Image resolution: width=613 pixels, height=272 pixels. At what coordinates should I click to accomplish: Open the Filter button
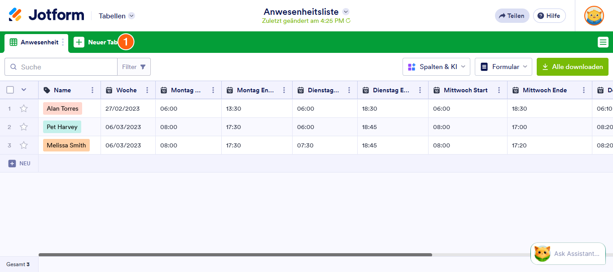pos(134,67)
